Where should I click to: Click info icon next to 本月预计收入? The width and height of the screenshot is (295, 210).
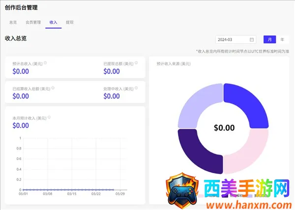50,118
